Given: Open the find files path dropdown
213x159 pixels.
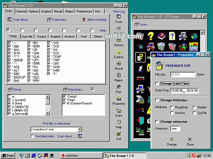Looking at the screenshot, I should point(80,129).
